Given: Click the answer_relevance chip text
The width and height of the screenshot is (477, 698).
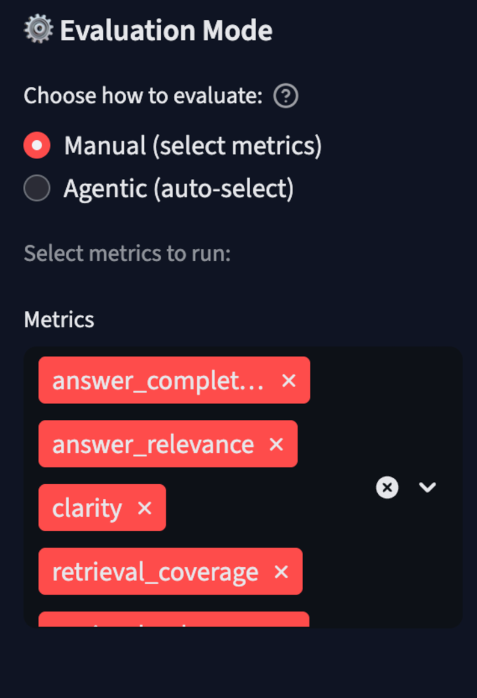Looking at the screenshot, I should click(x=153, y=444).
